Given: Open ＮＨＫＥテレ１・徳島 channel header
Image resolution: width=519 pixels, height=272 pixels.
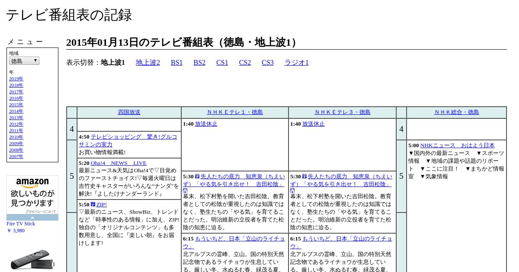Looking at the screenshot, I should (x=235, y=112).
